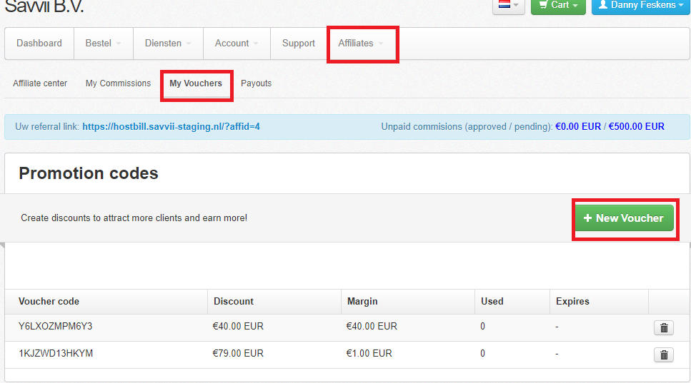Image resolution: width=691 pixels, height=383 pixels.
Task: Switch to the My Commissions tab
Action: 118,83
